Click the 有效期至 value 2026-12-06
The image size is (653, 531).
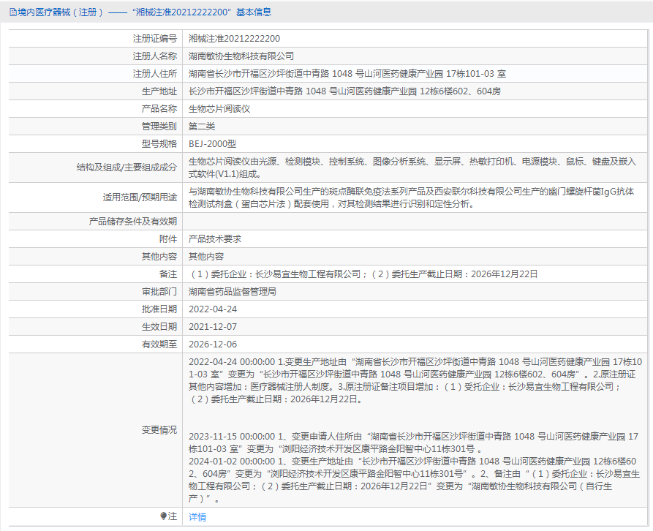pyautogui.click(x=212, y=344)
